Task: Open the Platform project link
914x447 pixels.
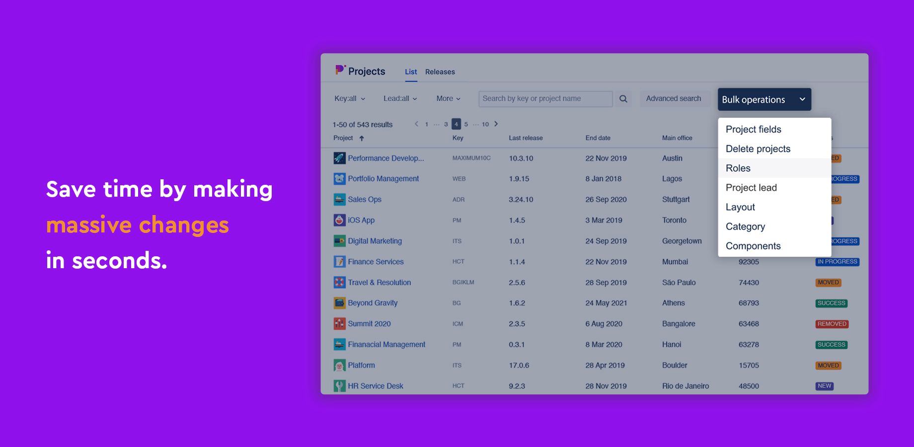Action: 361,365
